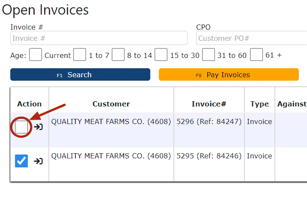Open invoice 5295 via arrow icon
Screen dimensions: 307x200
(39, 161)
